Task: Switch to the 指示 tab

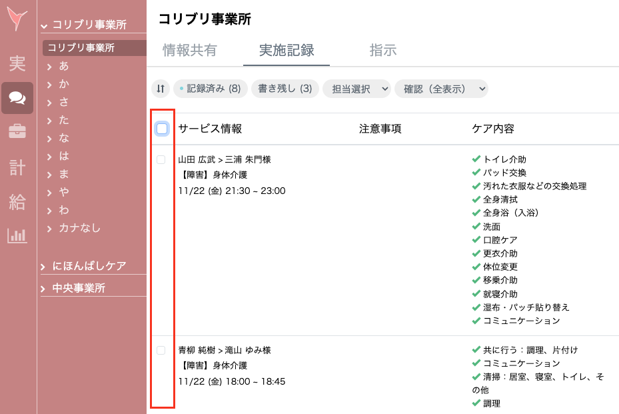Action: tap(382, 49)
